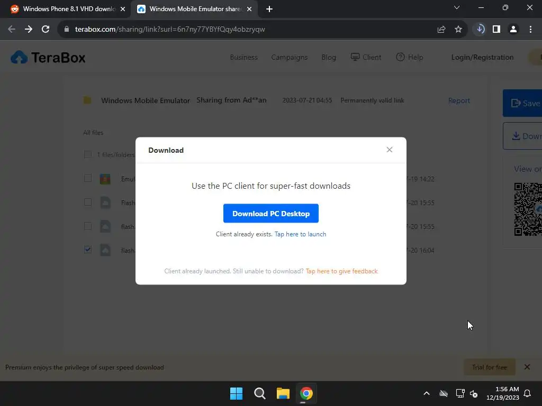Screen dimensions: 542x406
Task: Click network tray icon
Action: [x=460, y=393]
